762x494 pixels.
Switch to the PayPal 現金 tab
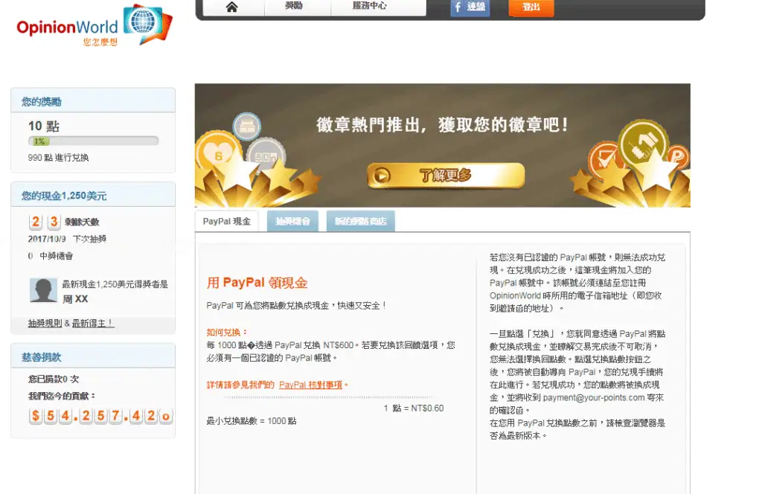click(x=227, y=220)
